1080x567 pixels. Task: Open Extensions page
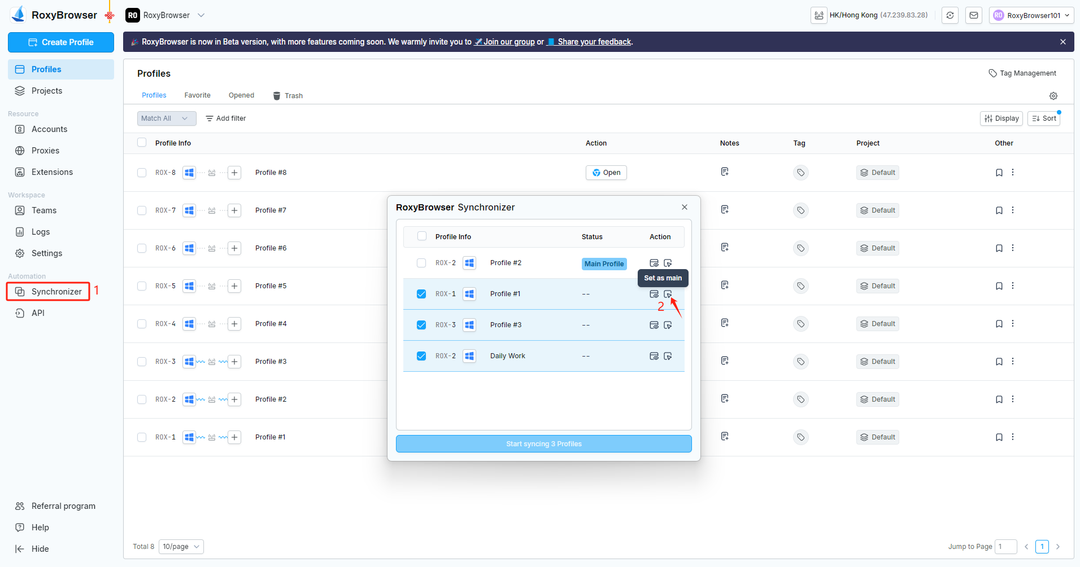(x=61, y=172)
